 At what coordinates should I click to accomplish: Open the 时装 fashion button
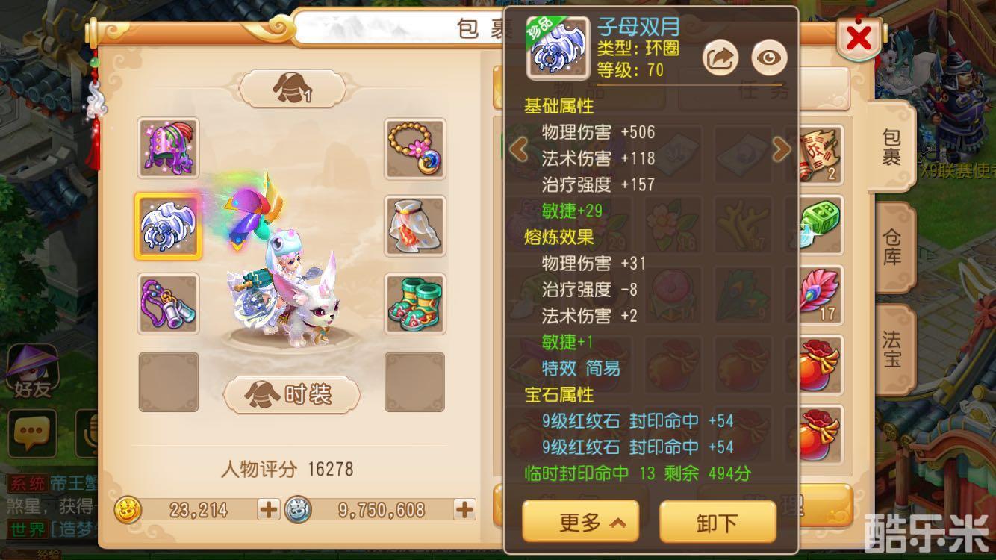point(292,394)
